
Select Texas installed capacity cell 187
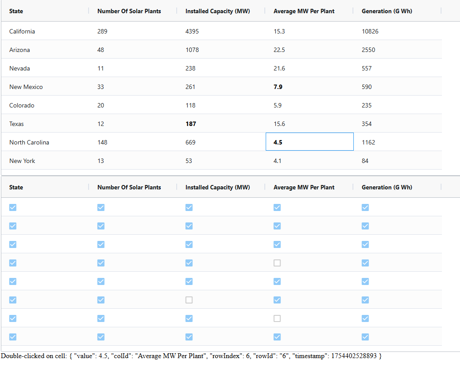(191, 124)
